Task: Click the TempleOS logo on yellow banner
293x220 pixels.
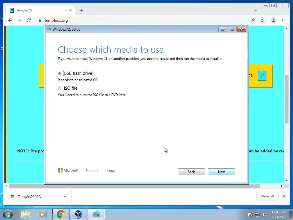Action: click(x=262, y=76)
